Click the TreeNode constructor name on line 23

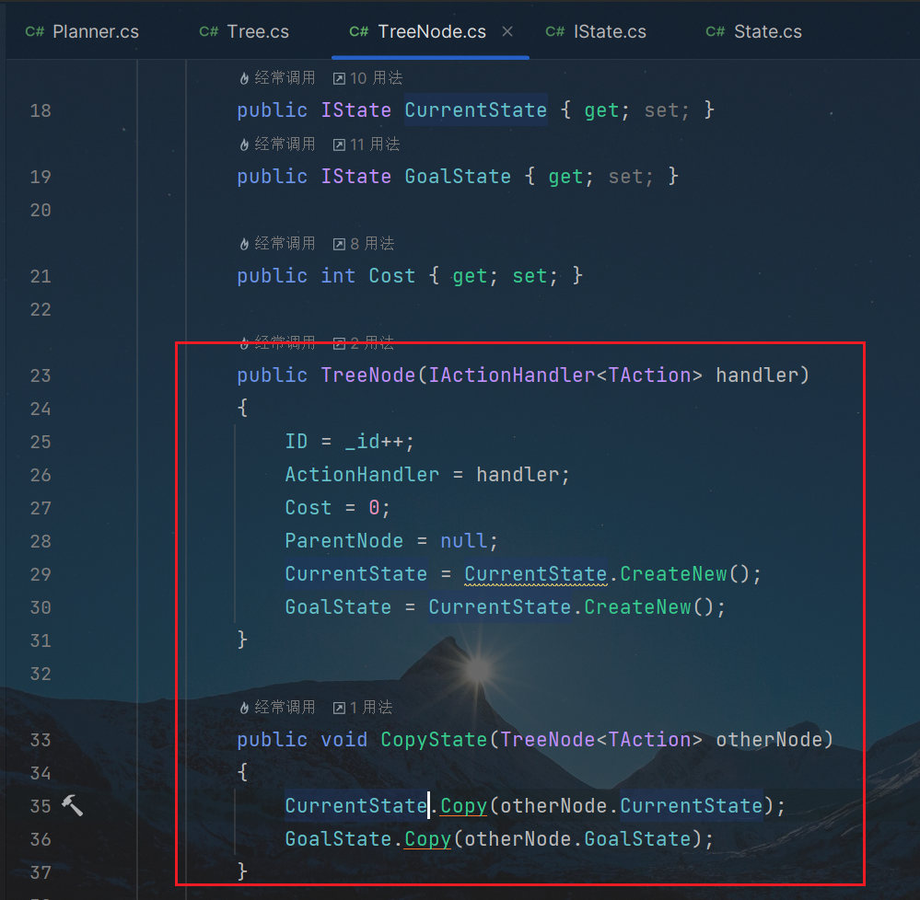367,375
